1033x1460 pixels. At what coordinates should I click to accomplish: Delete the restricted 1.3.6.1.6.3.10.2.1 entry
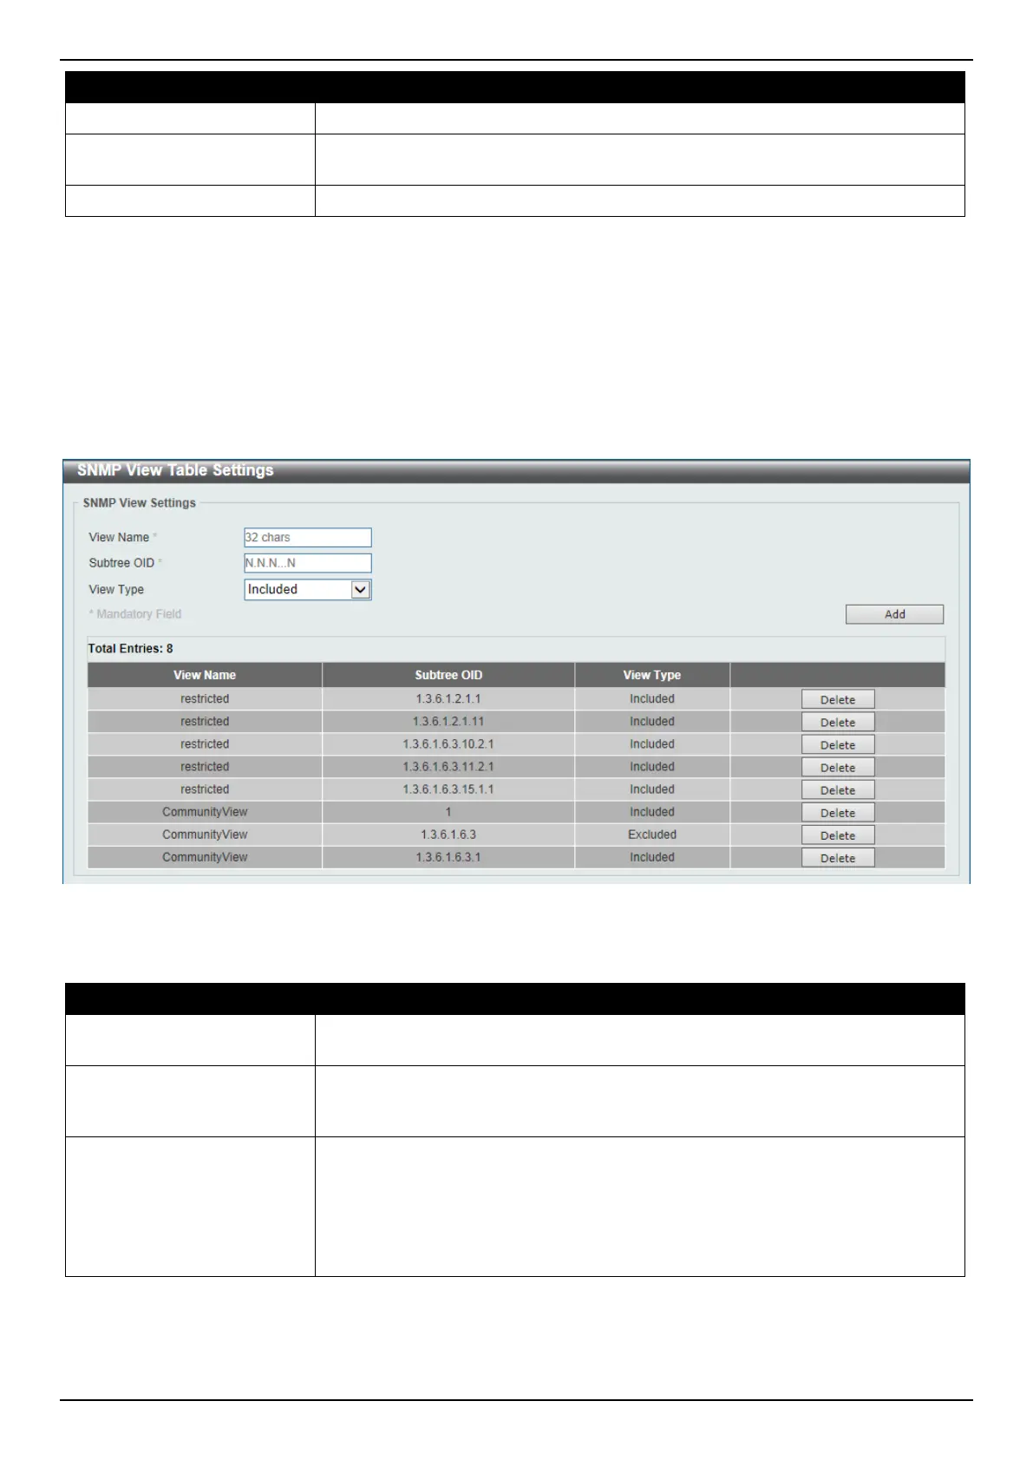(x=838, y=744)
